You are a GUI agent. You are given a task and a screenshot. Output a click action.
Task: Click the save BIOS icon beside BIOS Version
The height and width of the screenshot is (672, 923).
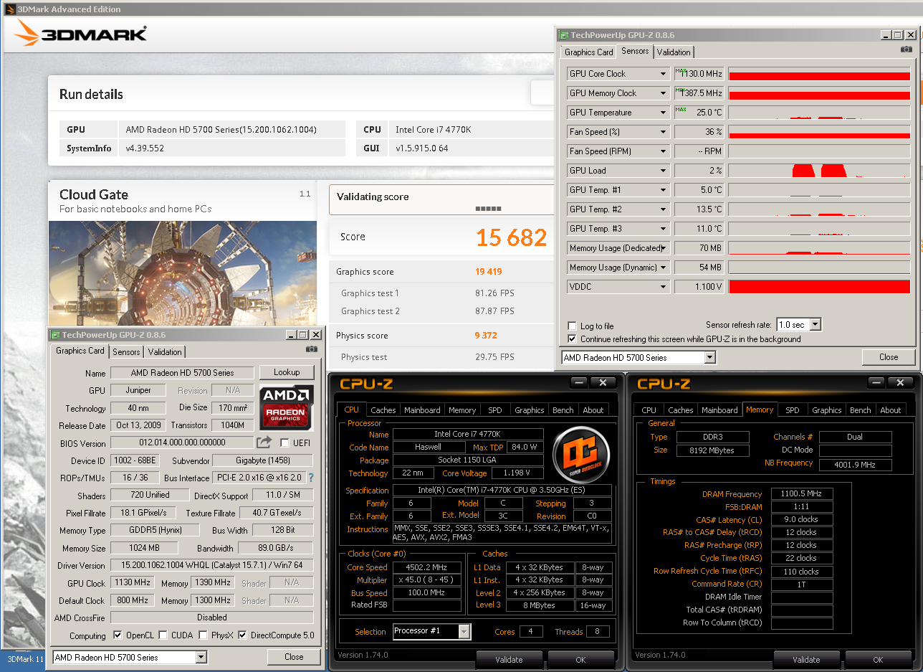[264, 443]
